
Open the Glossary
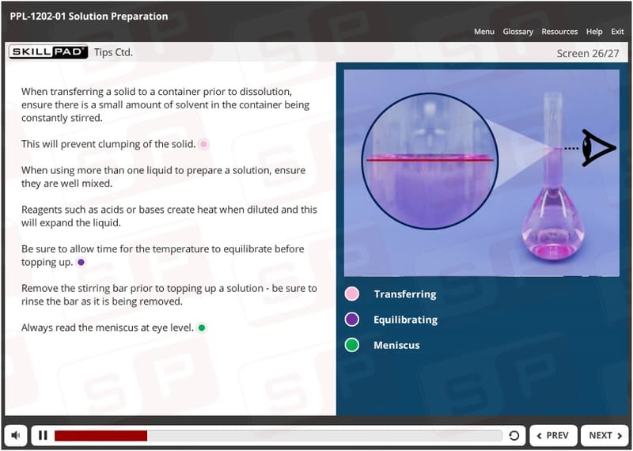coord(517,32)
